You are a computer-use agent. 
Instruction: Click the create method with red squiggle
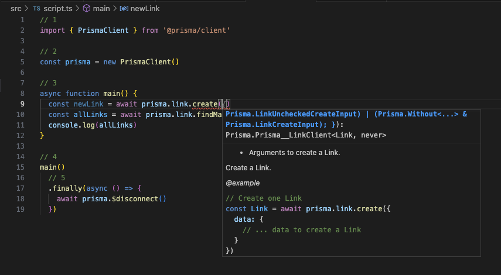[x=205, y=104]
